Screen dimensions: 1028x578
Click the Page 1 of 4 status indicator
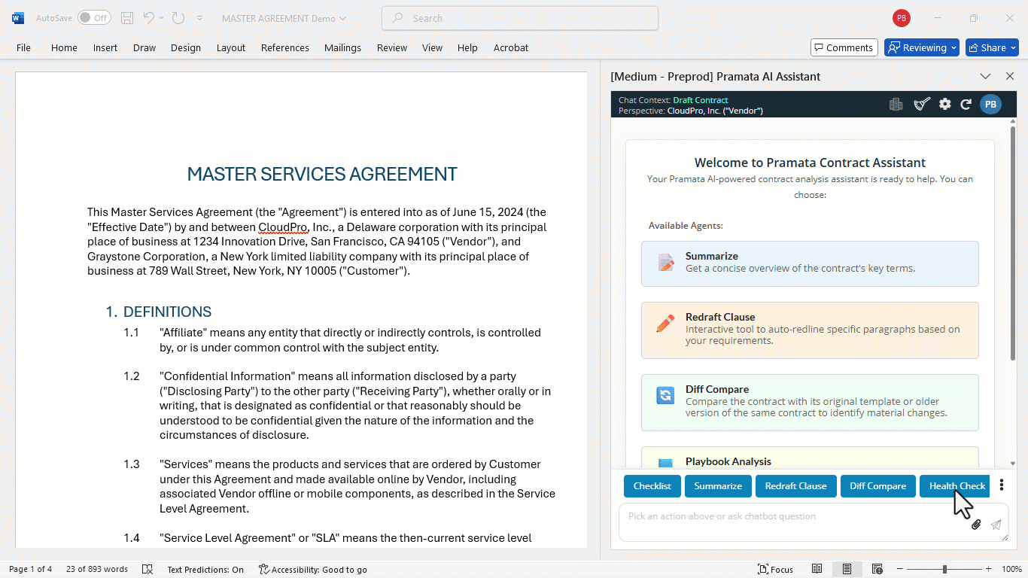coord(30,569)
